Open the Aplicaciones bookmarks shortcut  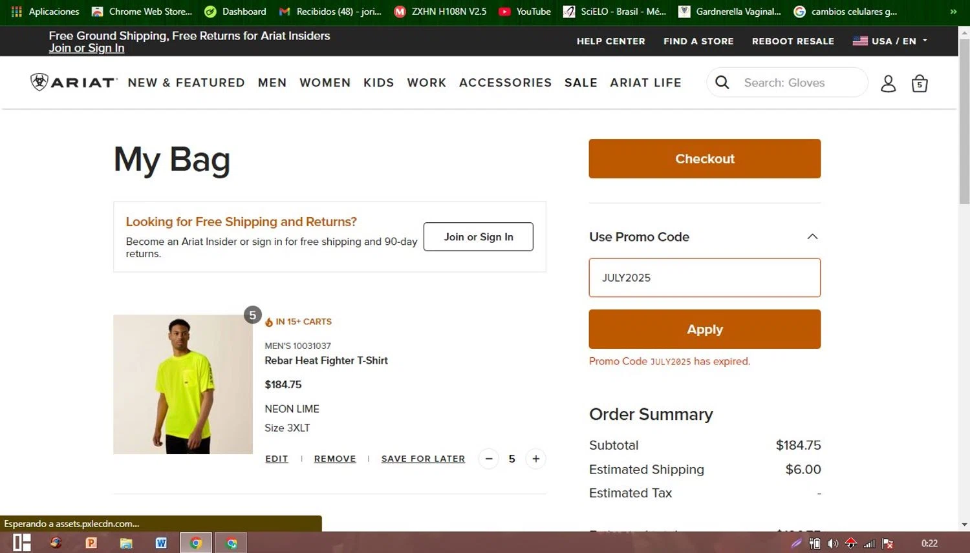(x=45, y=12)
